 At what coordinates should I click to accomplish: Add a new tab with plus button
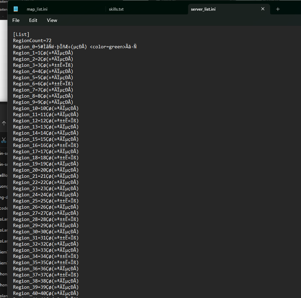pyautogui.click(x=278, y=9)
